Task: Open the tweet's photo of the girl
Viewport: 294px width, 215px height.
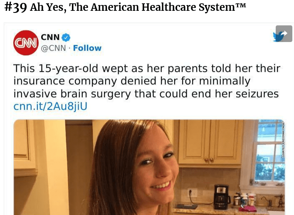Action: coord(149,167)
